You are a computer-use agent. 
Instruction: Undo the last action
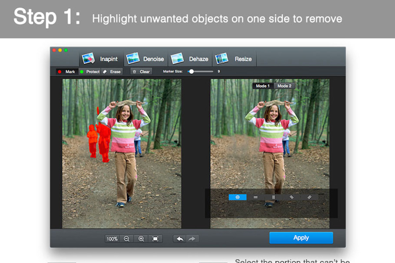(180, 239)
